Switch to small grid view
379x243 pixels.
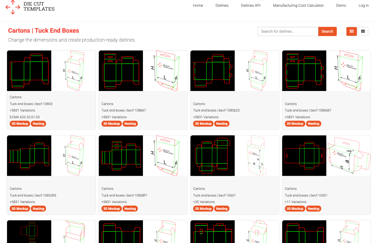(x=352, y=31)
